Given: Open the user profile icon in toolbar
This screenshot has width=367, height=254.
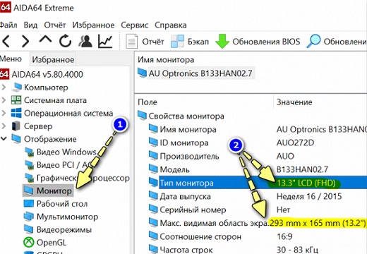Looking at the screenshot, I should pyautogui.click(x=85, y=41).
